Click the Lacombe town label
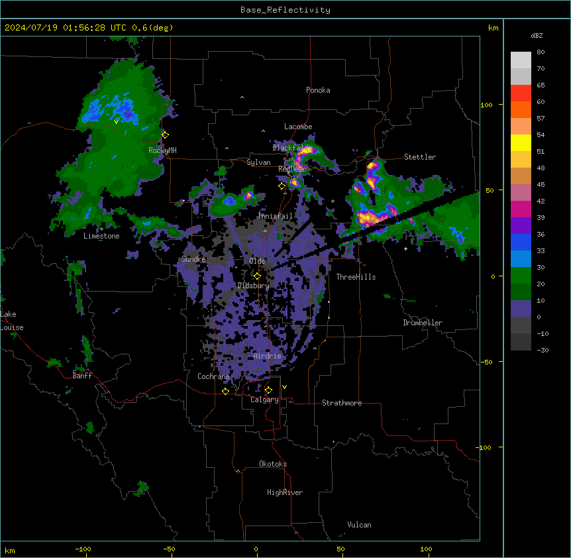Image resolution: width=571 pixels, height=558 pixels. [298, 127]
